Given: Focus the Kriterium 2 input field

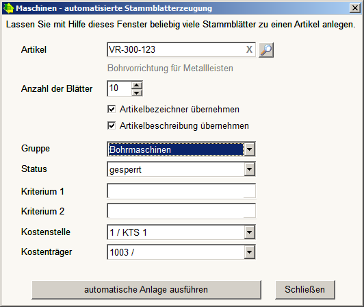Looking at the screenshot, I should click(x=181, y=211).
